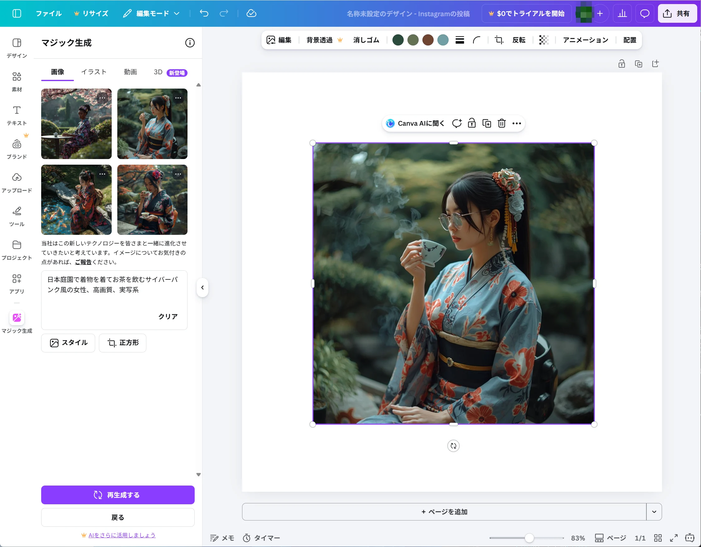Open the テキスト panel in the sidebar
This screenshot has height=547, width=701.
pyautogui.click(x=17, y=115)
